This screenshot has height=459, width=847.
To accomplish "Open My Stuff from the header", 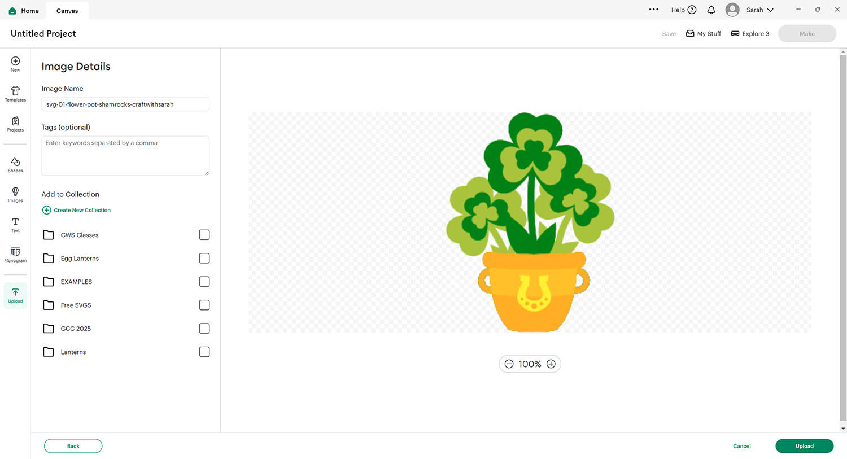I will tap(703, 34).
